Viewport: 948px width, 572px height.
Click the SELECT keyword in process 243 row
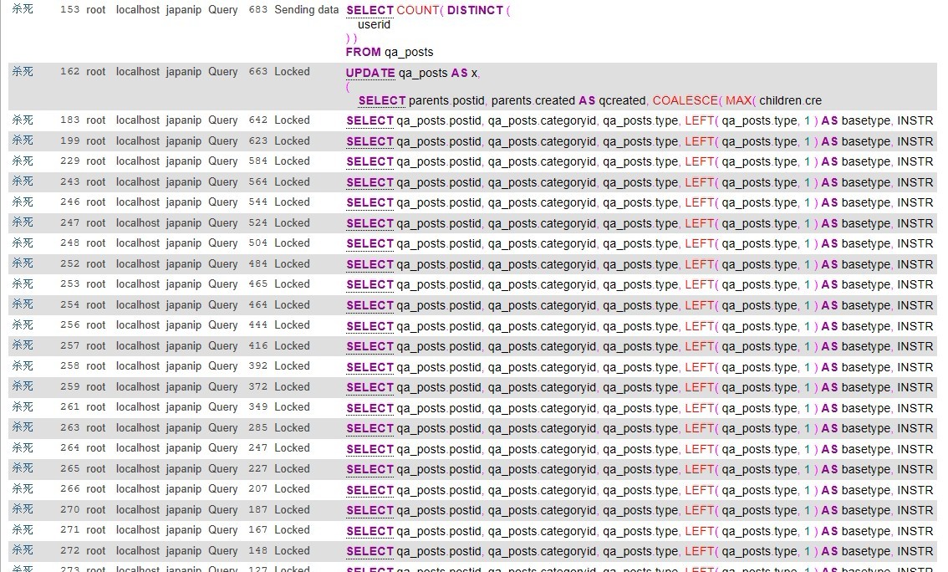click(370, 182)
